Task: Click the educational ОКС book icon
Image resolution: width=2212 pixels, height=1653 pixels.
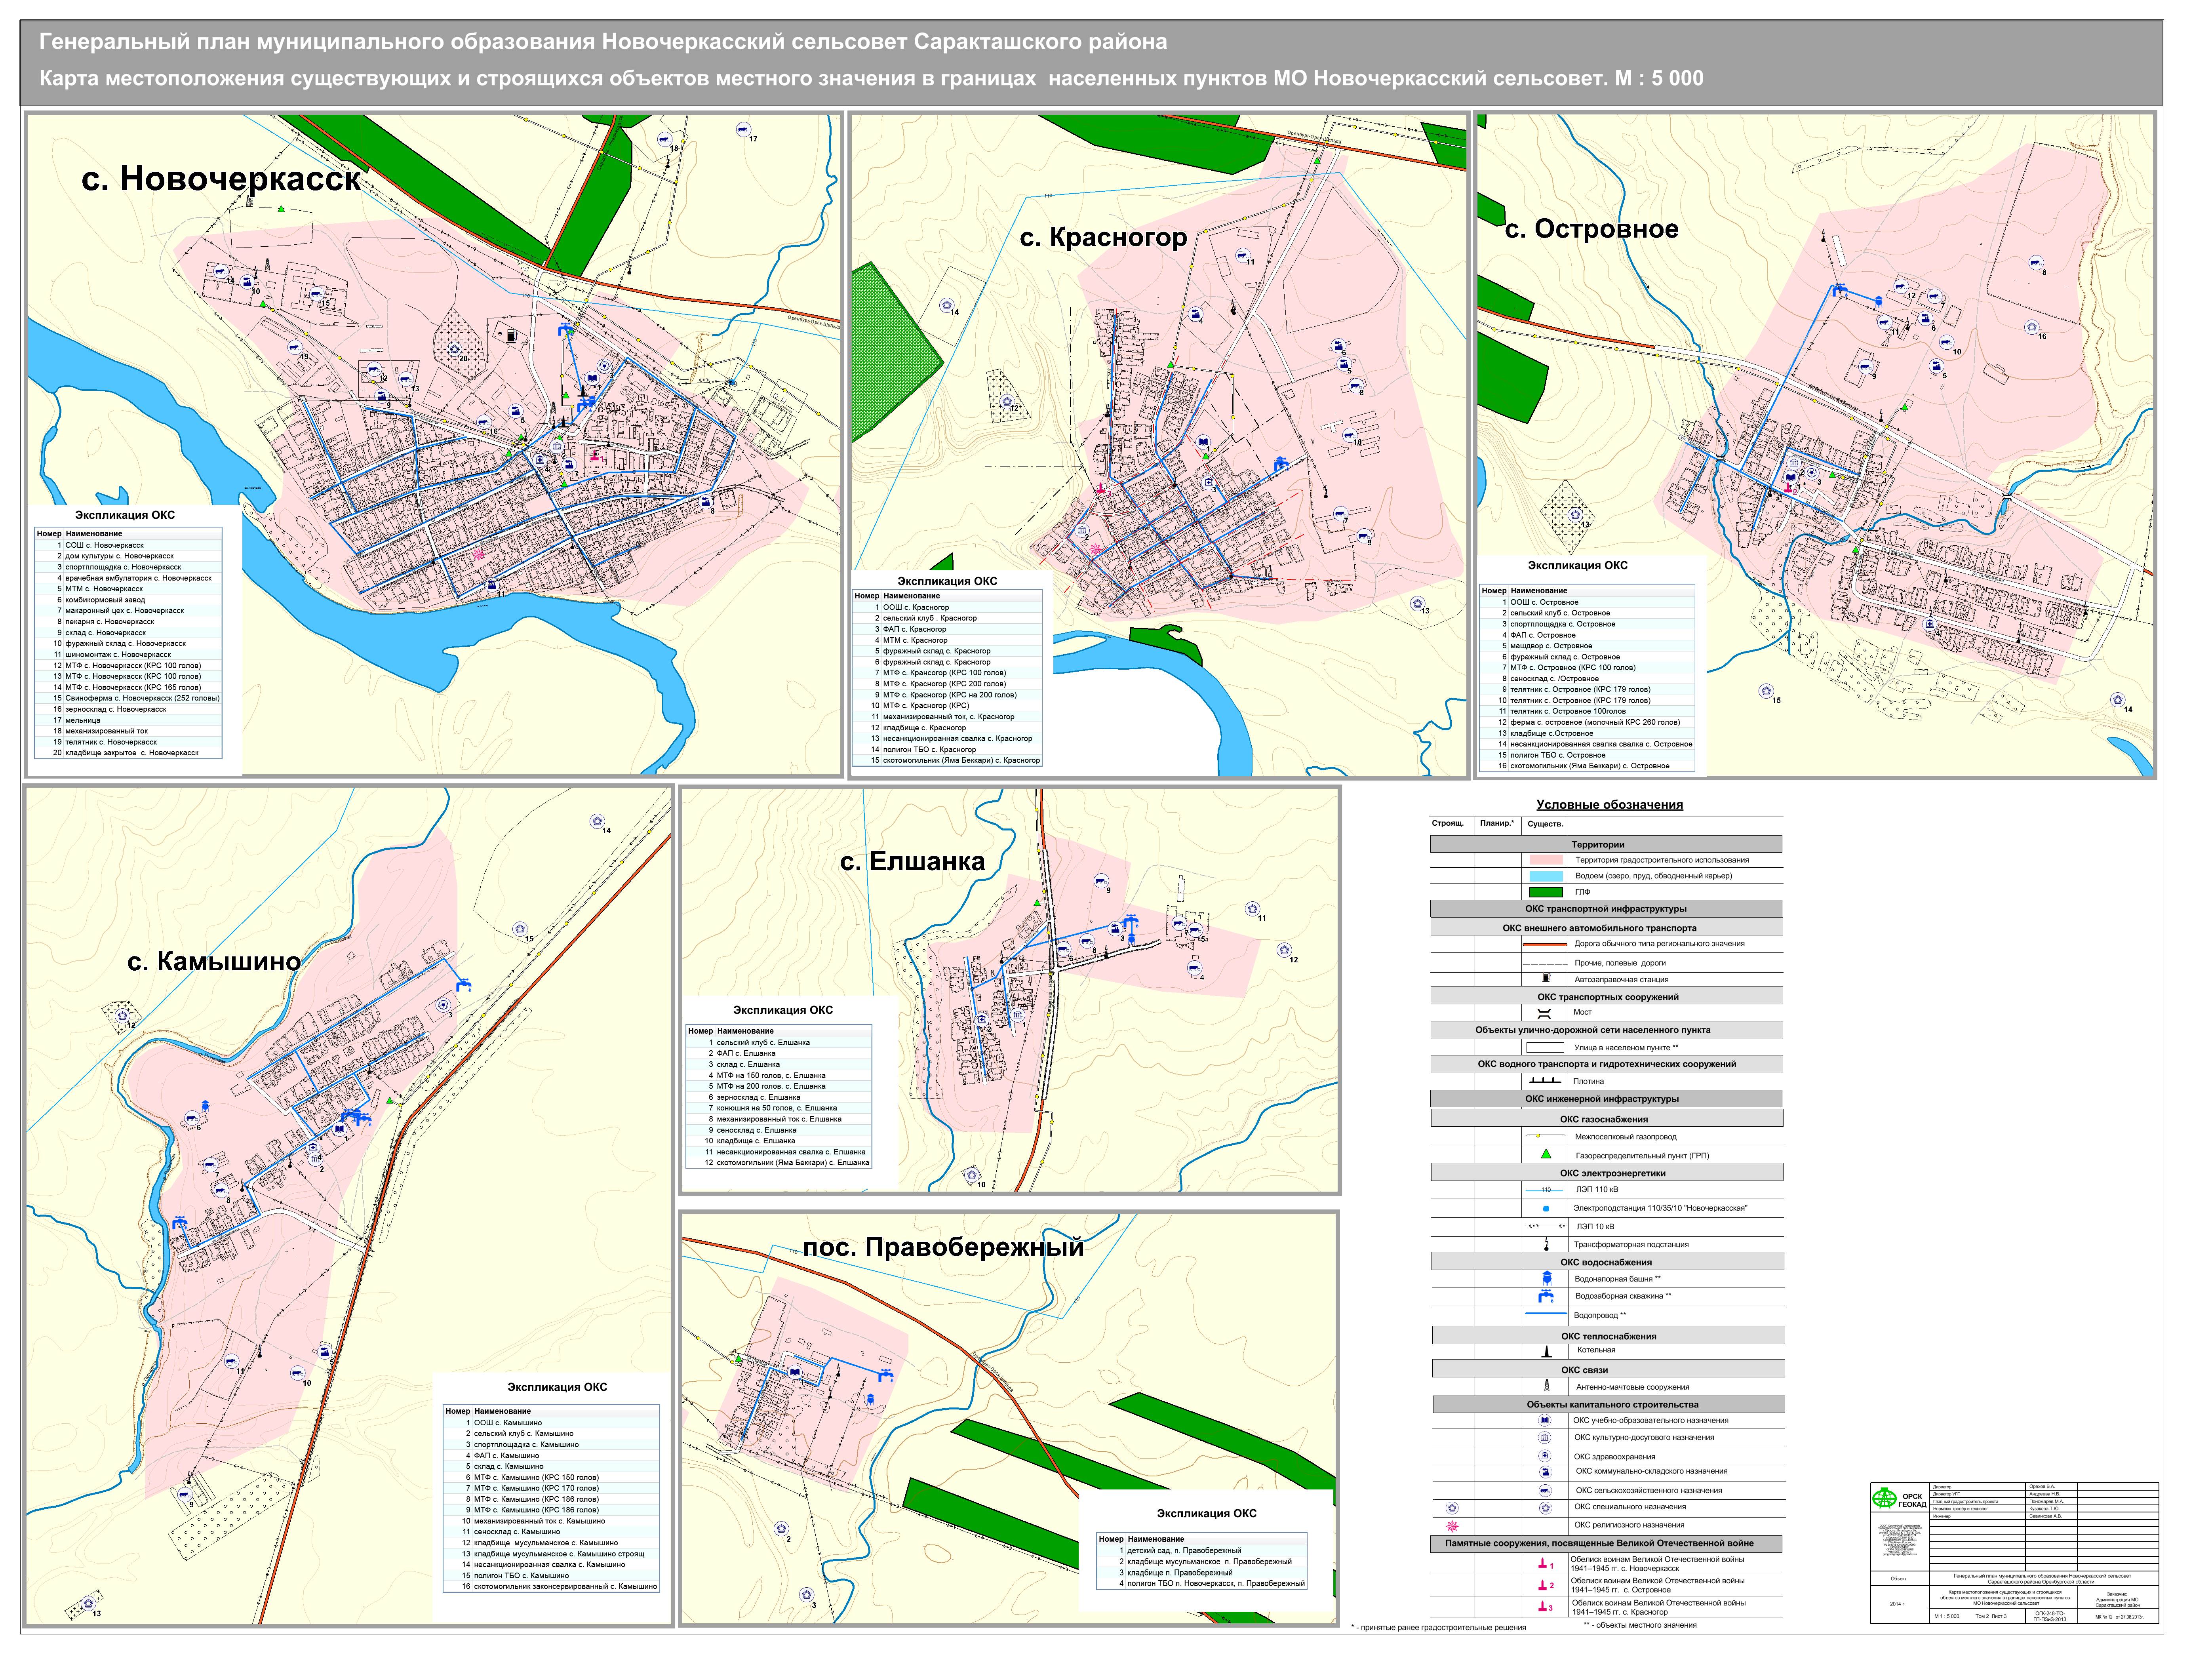Action: 1545,1420
